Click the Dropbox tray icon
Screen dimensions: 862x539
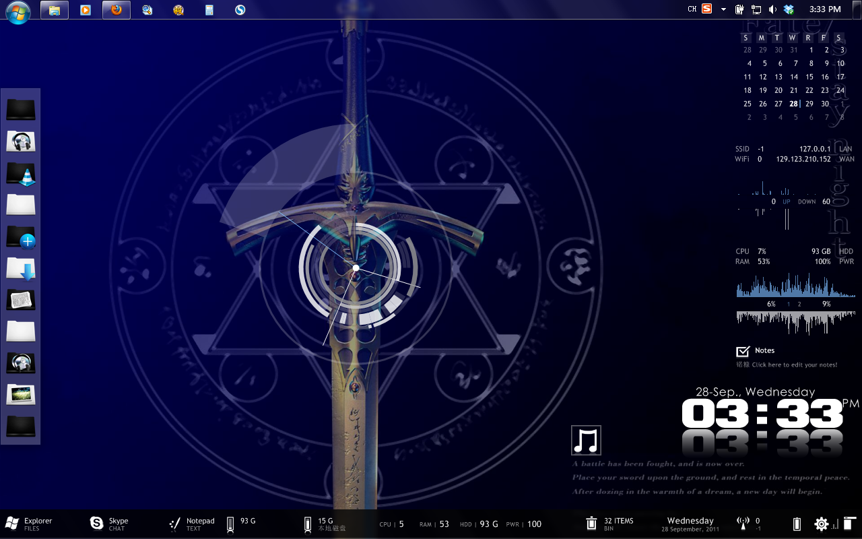789,9
